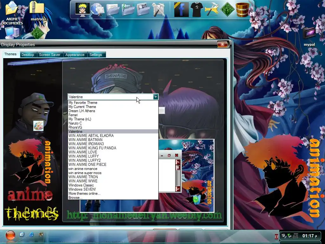Pick WIN ANIME WWE theme
The height and width of the screenshot is (244, 325).
click(113, 181)
